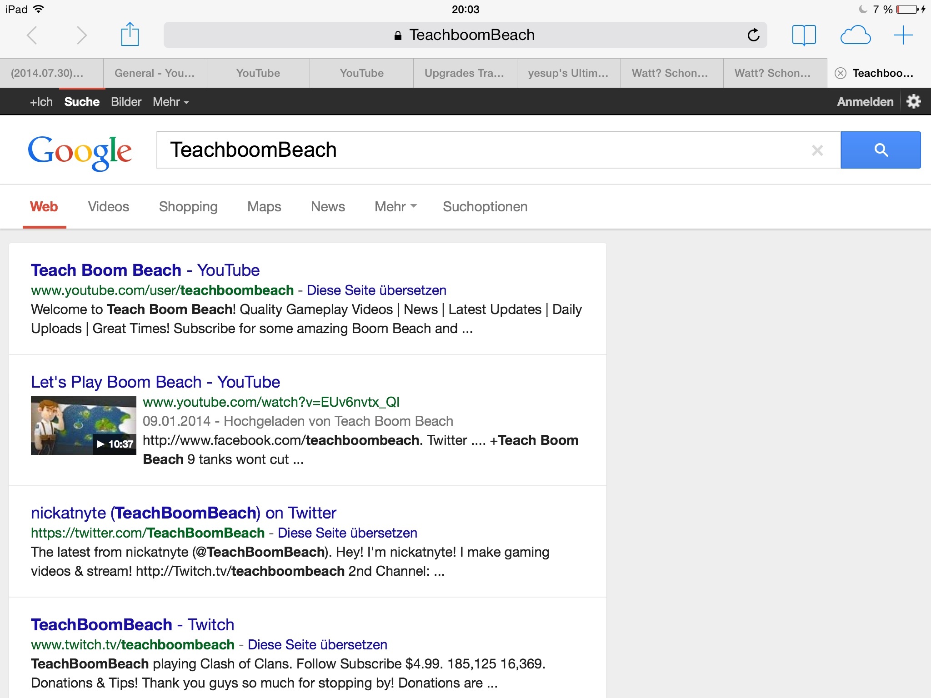The image size is (931, 698).
Task: Expand the Mehr dropdown beside News
Action: pos(395,207)
